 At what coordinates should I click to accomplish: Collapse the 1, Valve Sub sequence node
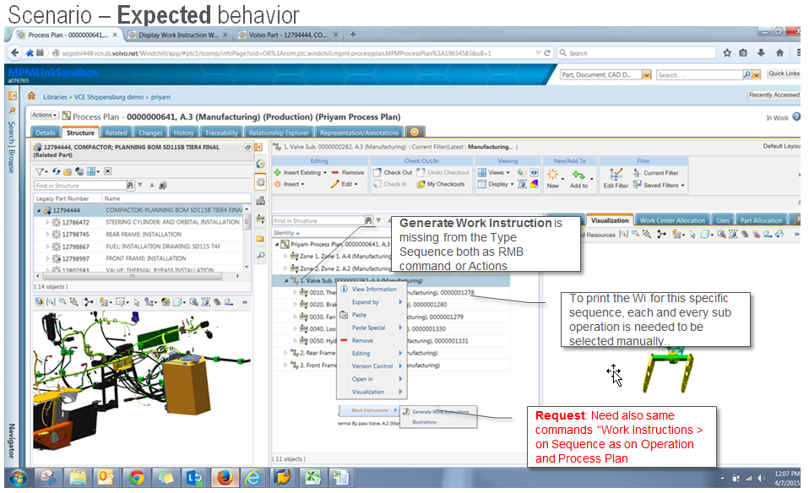pyautogui.click(x=285, y=280)
